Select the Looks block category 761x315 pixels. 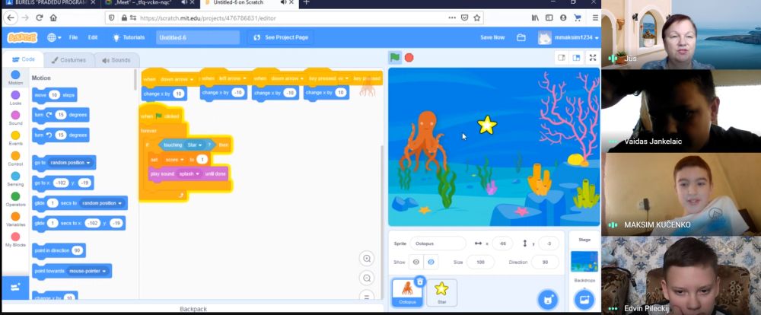tap(15, 98)
